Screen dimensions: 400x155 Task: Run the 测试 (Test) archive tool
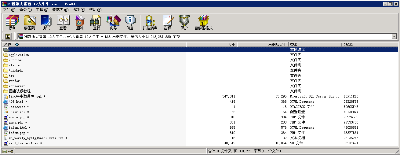point(46,23)
